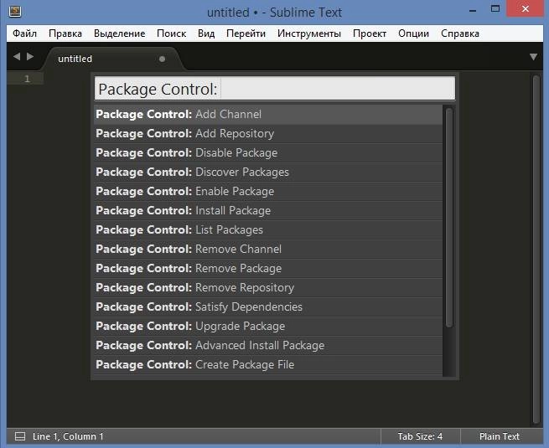Choose Package Control: Satisfy Dependencies
Image resolution: width=549 pixels, height=448 pixels.
click(x=268, y=306)
